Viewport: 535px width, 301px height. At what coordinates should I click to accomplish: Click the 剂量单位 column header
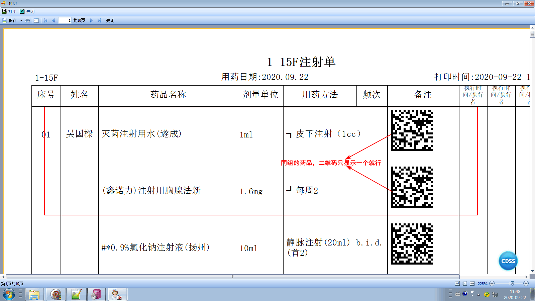click(260, 95)
